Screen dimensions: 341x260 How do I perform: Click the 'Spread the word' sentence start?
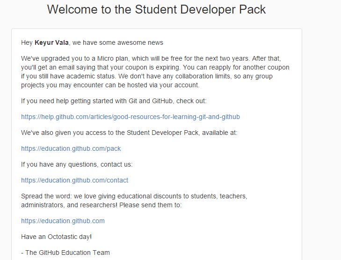[x=46, y=196]
